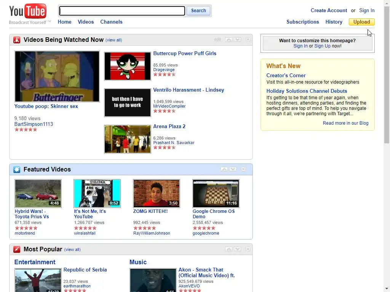Click Create Account link
This screenshot has width=390, height=292.
pyautogui.click(x=329, y=10)
